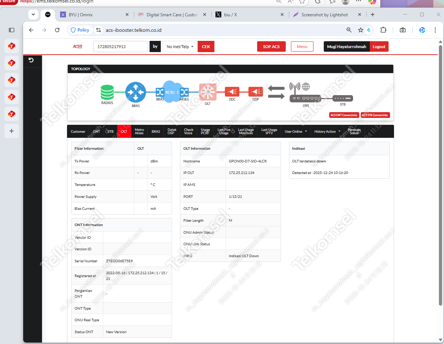Screen dimensions: 444x344
Task: Expand the User Online dropdown
Action: [x=296, y=131]
